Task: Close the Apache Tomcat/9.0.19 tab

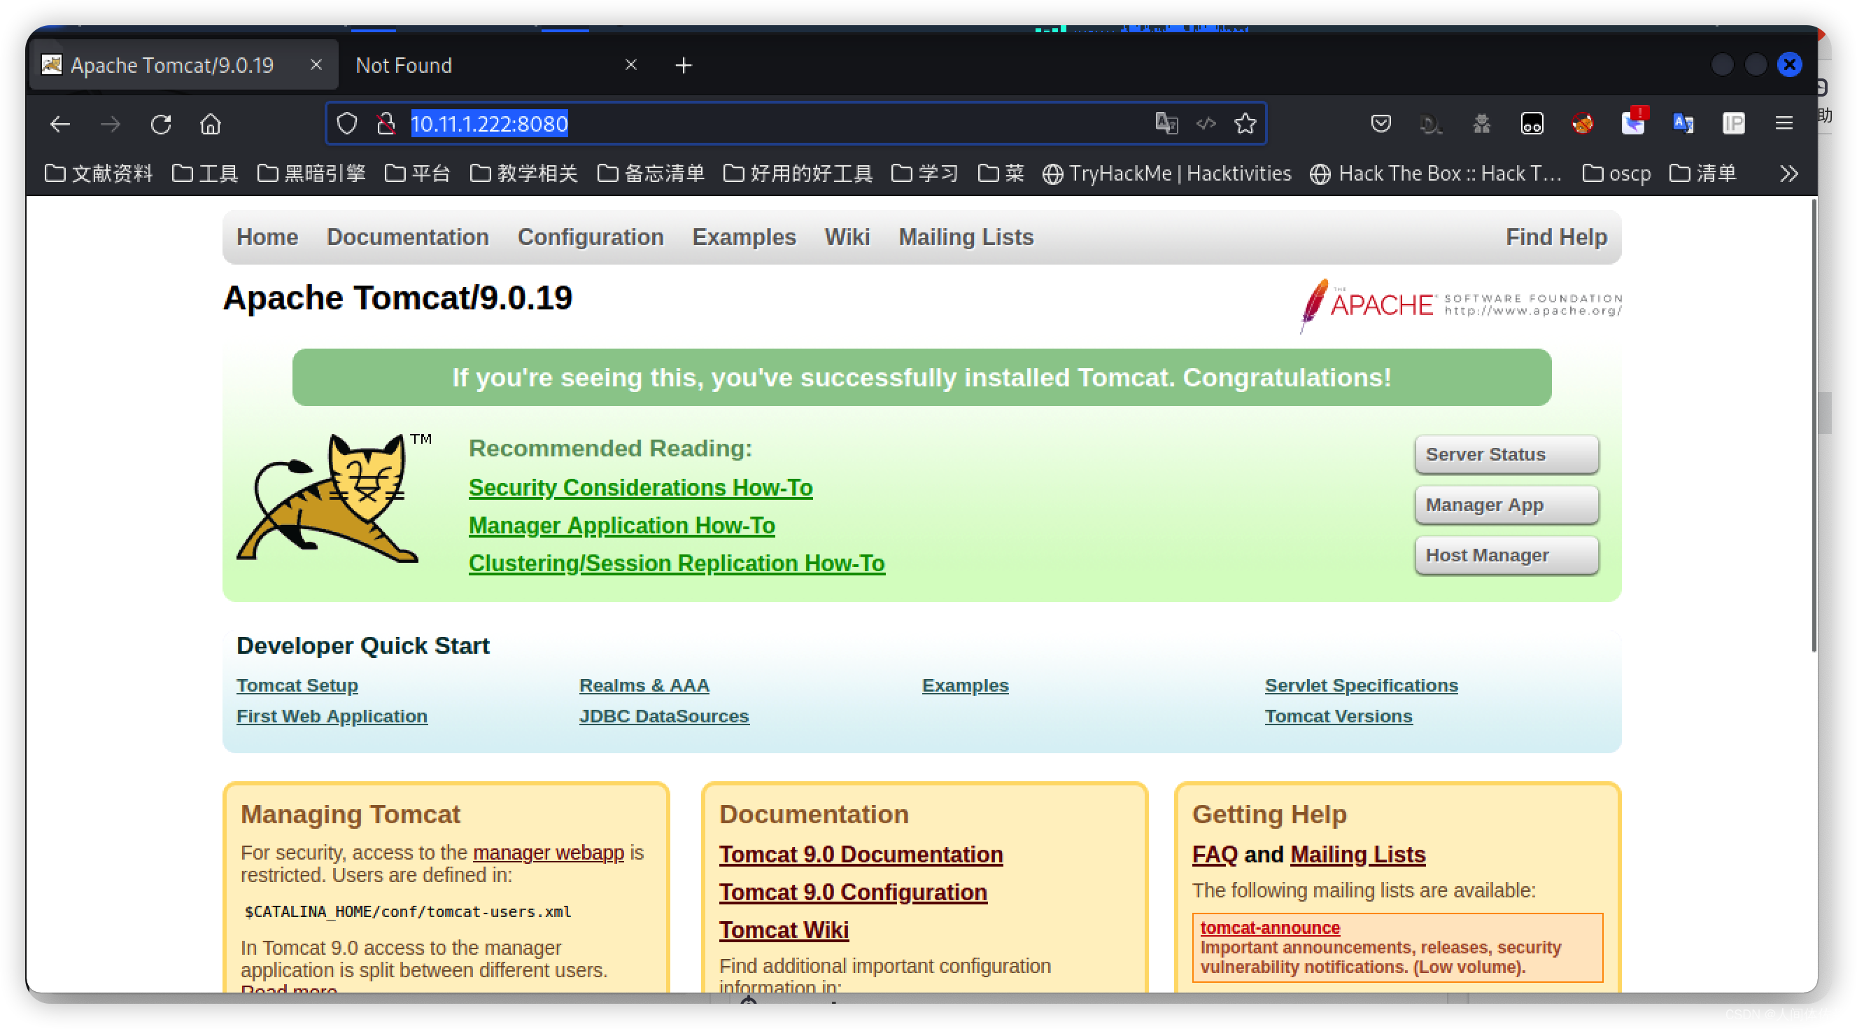Action: [x=316, y=65]
